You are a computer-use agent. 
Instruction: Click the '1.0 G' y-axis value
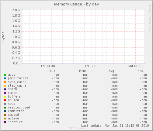tap(16, 37)
